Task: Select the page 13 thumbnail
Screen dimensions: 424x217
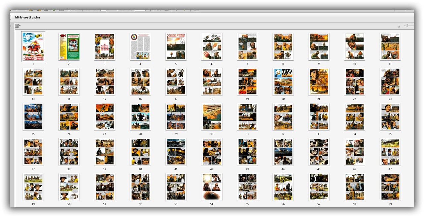Action: 33,82
